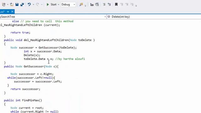Click the 'Delete(x);' call line
The width and height of the screenshot is (201, 113).
(32, 55)
